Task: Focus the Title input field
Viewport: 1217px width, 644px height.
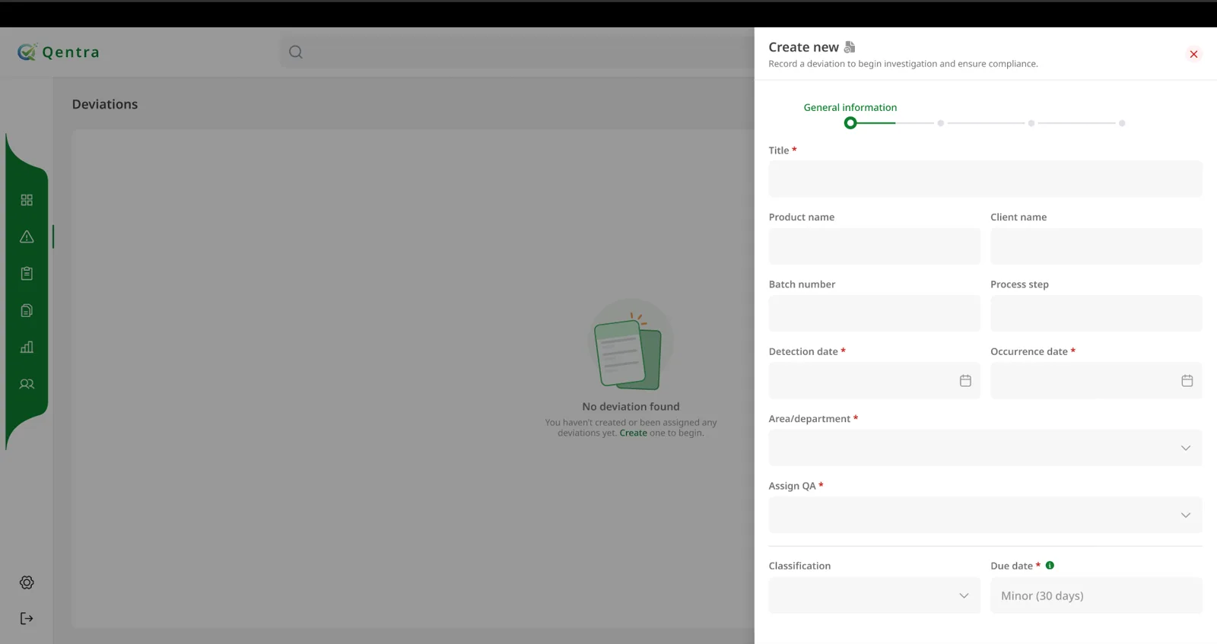Action: pos(985,179)
